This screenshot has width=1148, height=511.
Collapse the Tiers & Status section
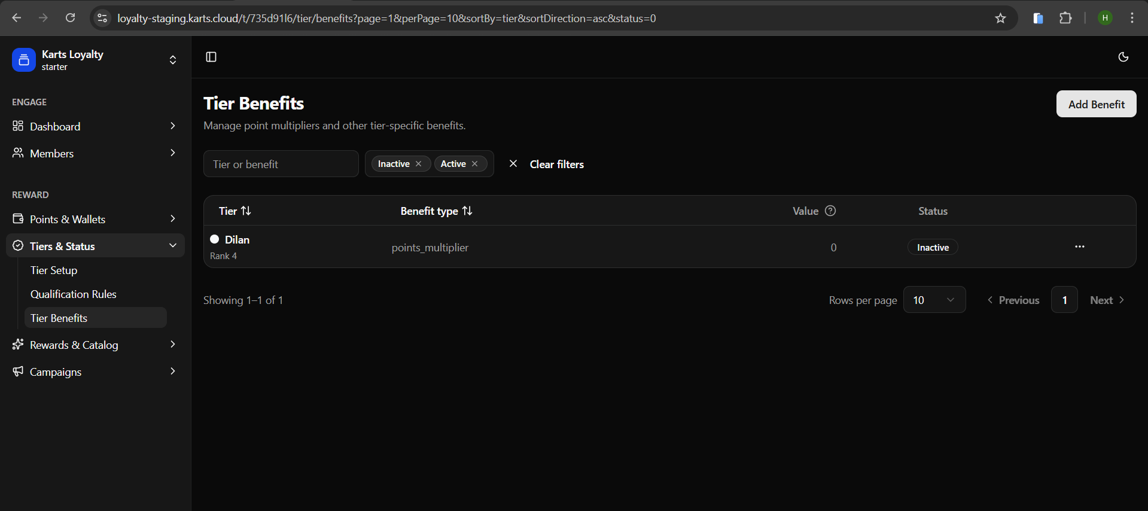[x=172, y=246]
